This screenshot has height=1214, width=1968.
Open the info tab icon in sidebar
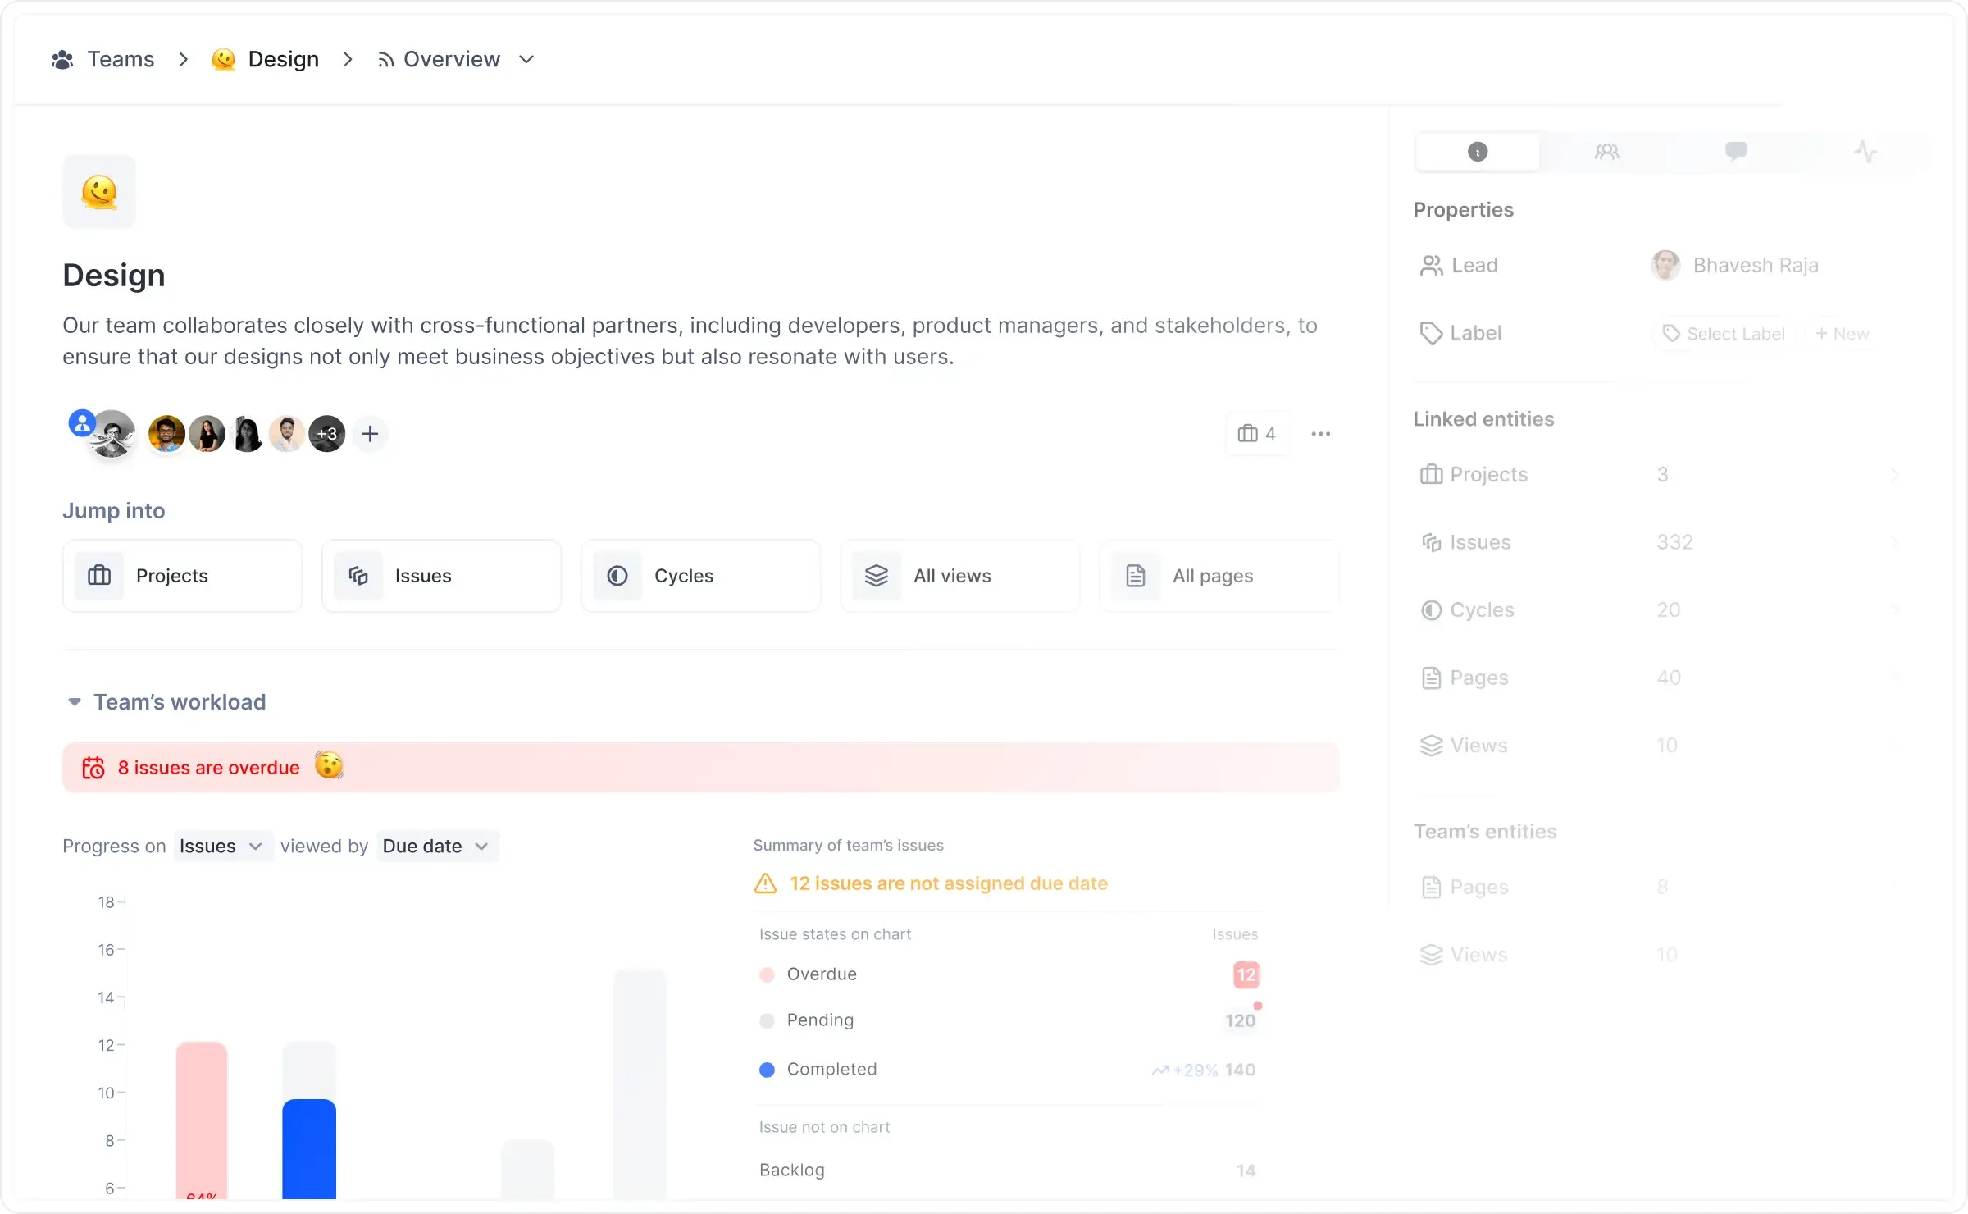pos(1477,152)
